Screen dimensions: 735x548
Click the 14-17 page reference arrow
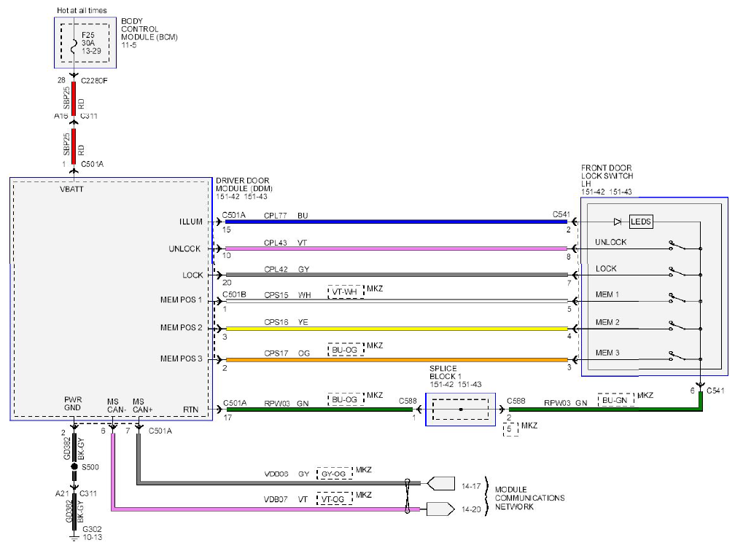point(440,483)
